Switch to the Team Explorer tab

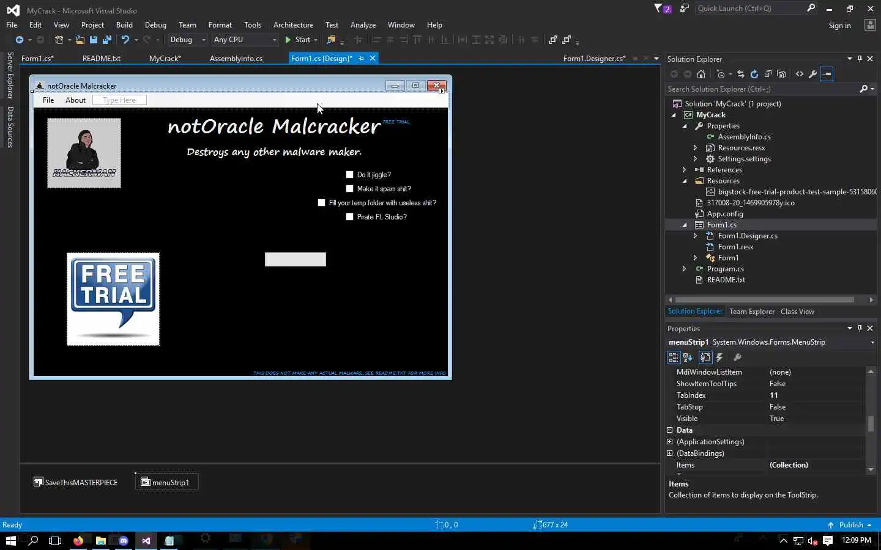(752, 312)
